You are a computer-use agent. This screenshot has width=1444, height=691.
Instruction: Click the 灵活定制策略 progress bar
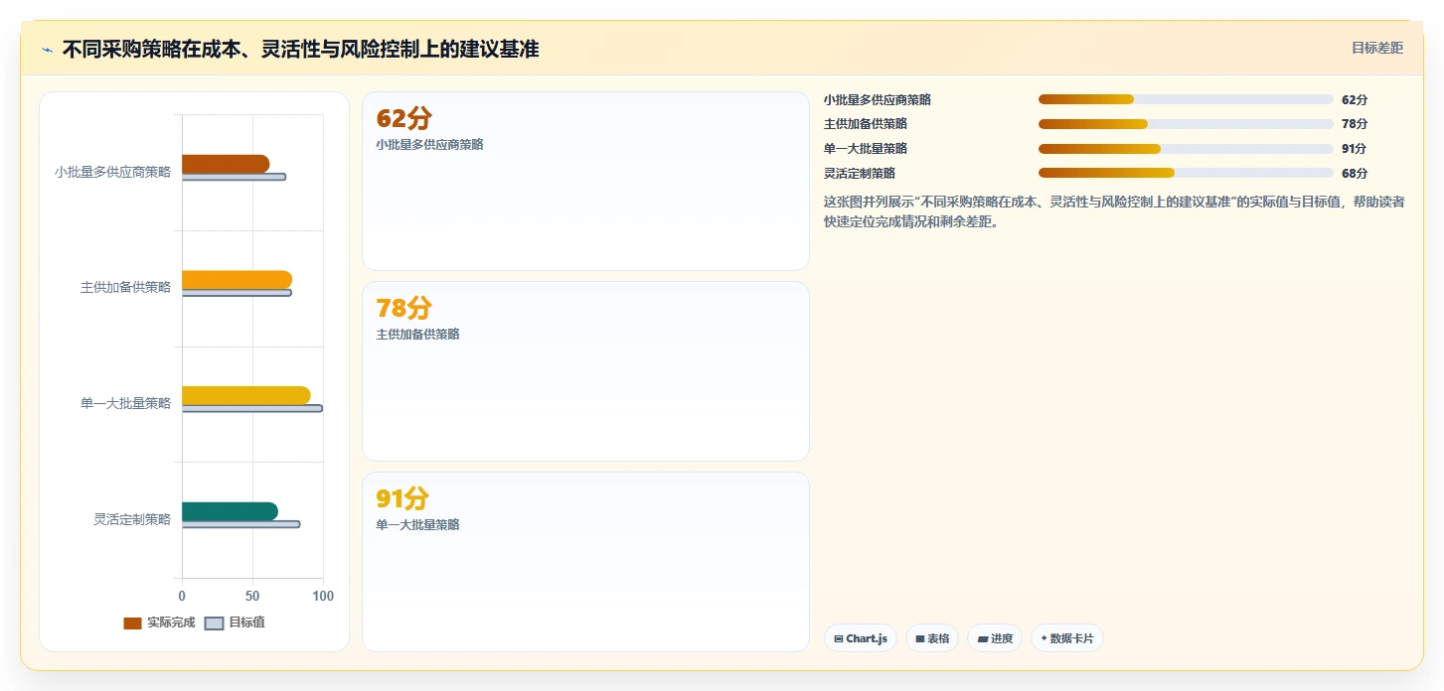pyautogui.click(x=1186, y=173)
